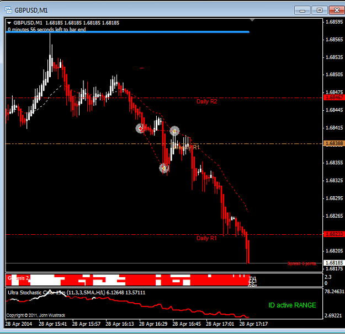Expand the GBPUSD,M1 one-click trading triangle
The width and height of the screenshot is (345, 334).
[x=9, y=23]
